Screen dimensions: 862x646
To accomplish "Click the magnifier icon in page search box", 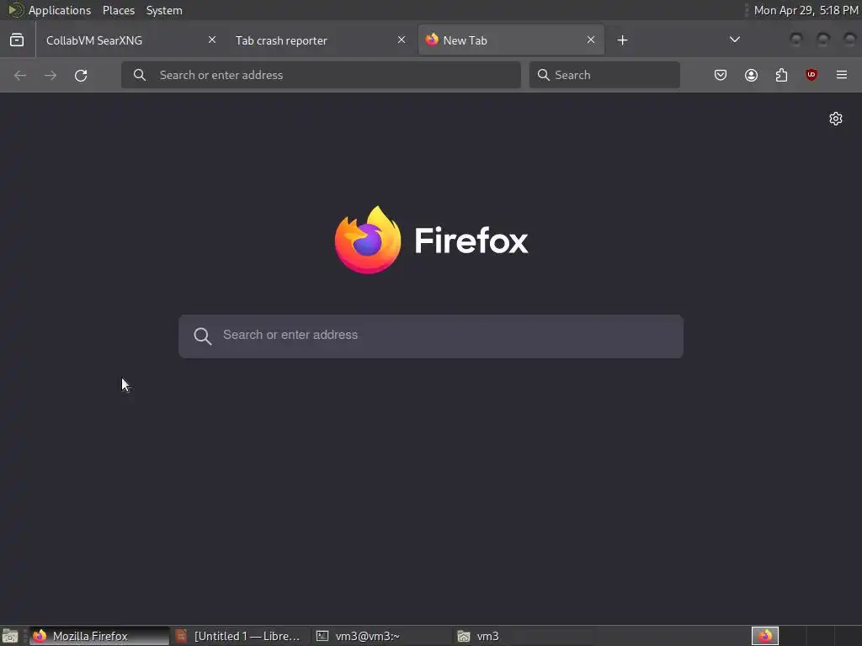I will pyautogui.click(x=202, y=336).
